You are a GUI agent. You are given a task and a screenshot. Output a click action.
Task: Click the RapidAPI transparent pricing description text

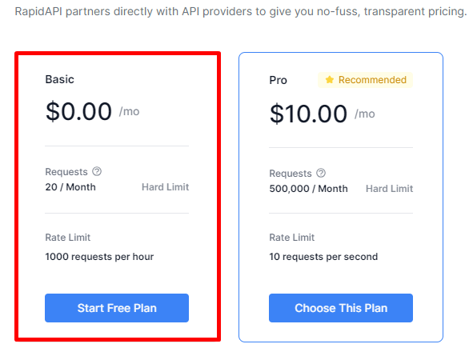click(241, 11)
